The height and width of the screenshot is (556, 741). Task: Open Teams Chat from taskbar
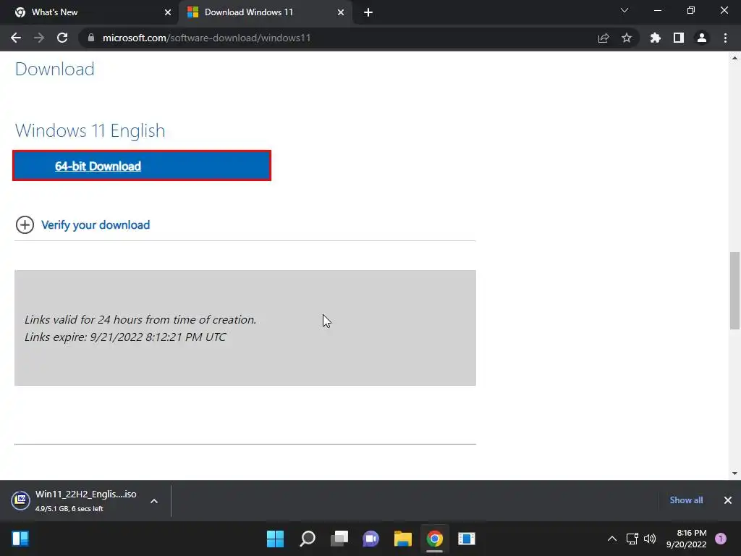click(x=371, y=539)
